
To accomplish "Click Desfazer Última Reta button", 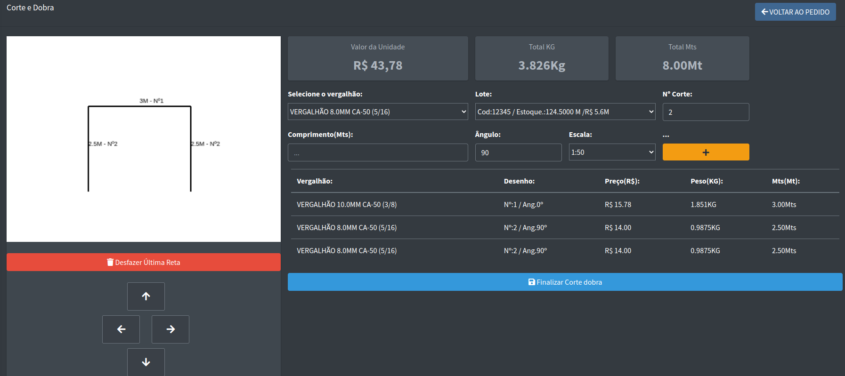I will [144, 262].
